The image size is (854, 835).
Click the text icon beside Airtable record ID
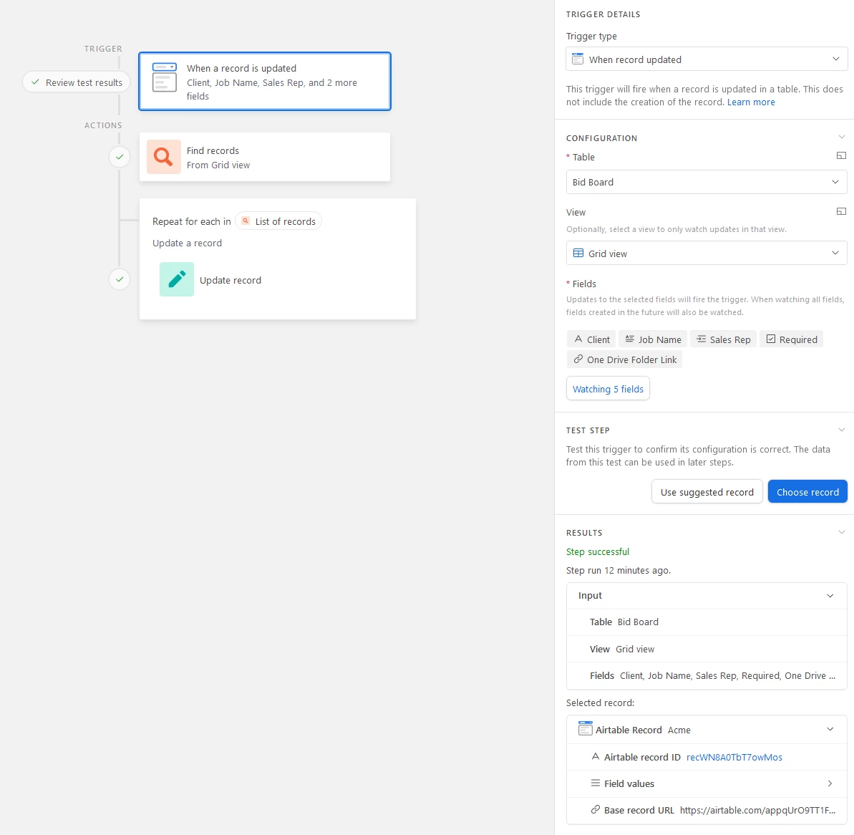596,756
